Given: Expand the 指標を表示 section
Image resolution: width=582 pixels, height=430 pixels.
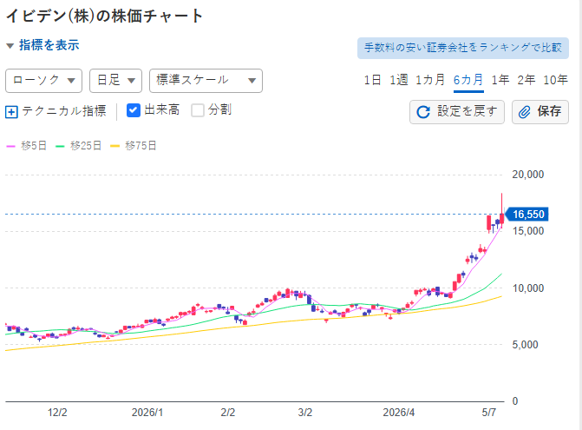Looking at the screenshot, I should [43, 45].
